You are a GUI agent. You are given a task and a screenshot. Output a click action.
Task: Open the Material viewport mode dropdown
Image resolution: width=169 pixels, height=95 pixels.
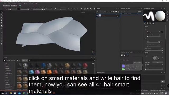tap(88, 12)
